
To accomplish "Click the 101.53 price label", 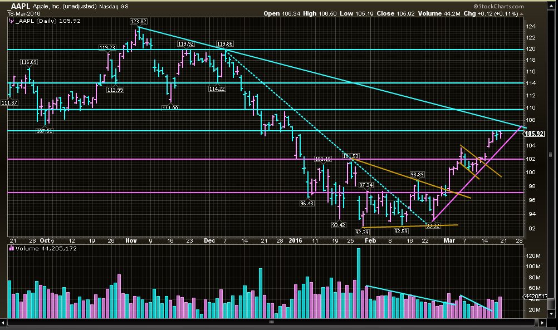I will coord(351,156).
